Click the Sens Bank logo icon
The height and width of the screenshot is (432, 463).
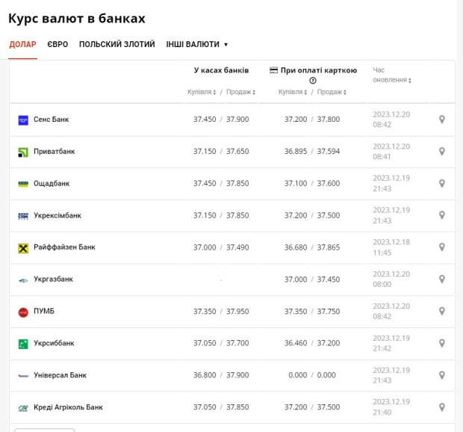[x=23, y=120]
